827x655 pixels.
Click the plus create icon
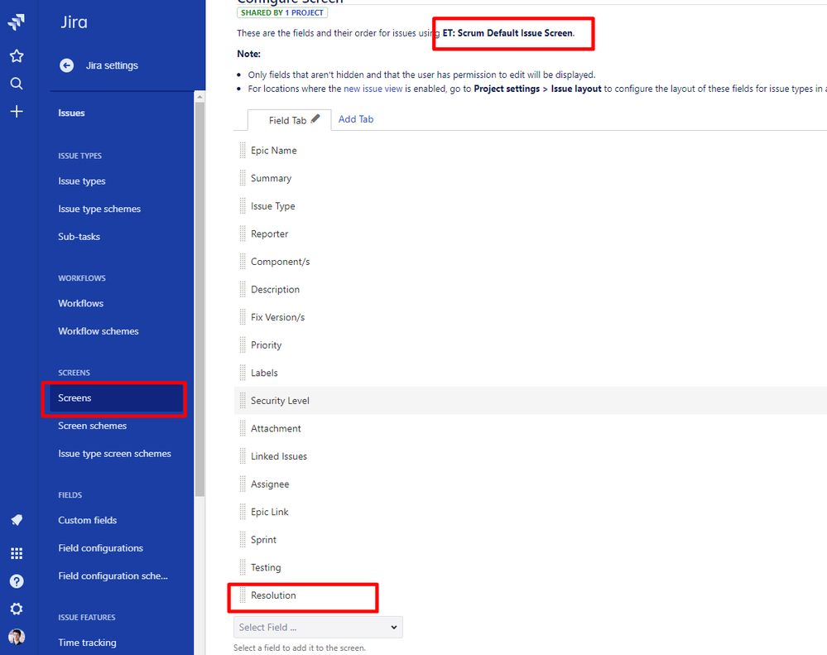pos(17,111)
